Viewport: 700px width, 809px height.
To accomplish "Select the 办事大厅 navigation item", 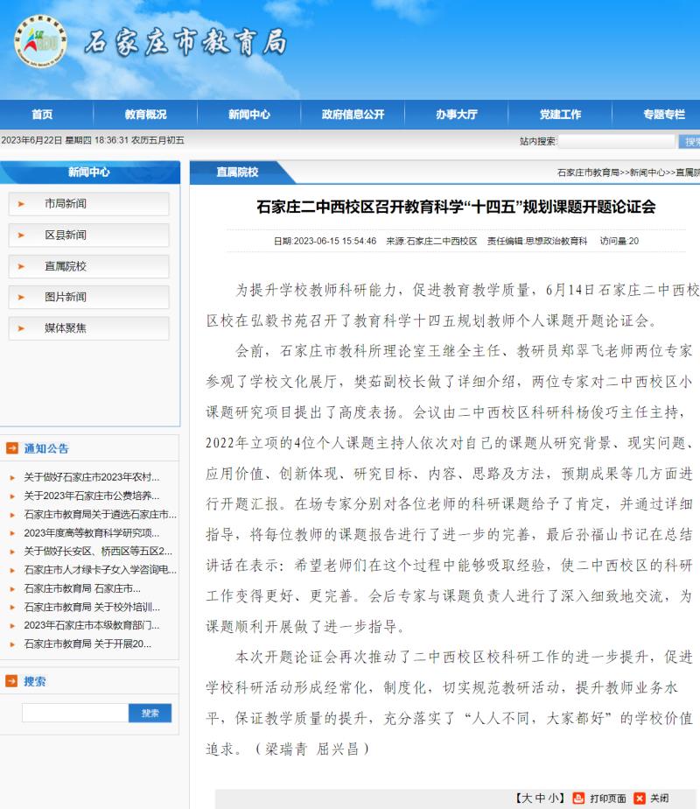I will (457, 115).
